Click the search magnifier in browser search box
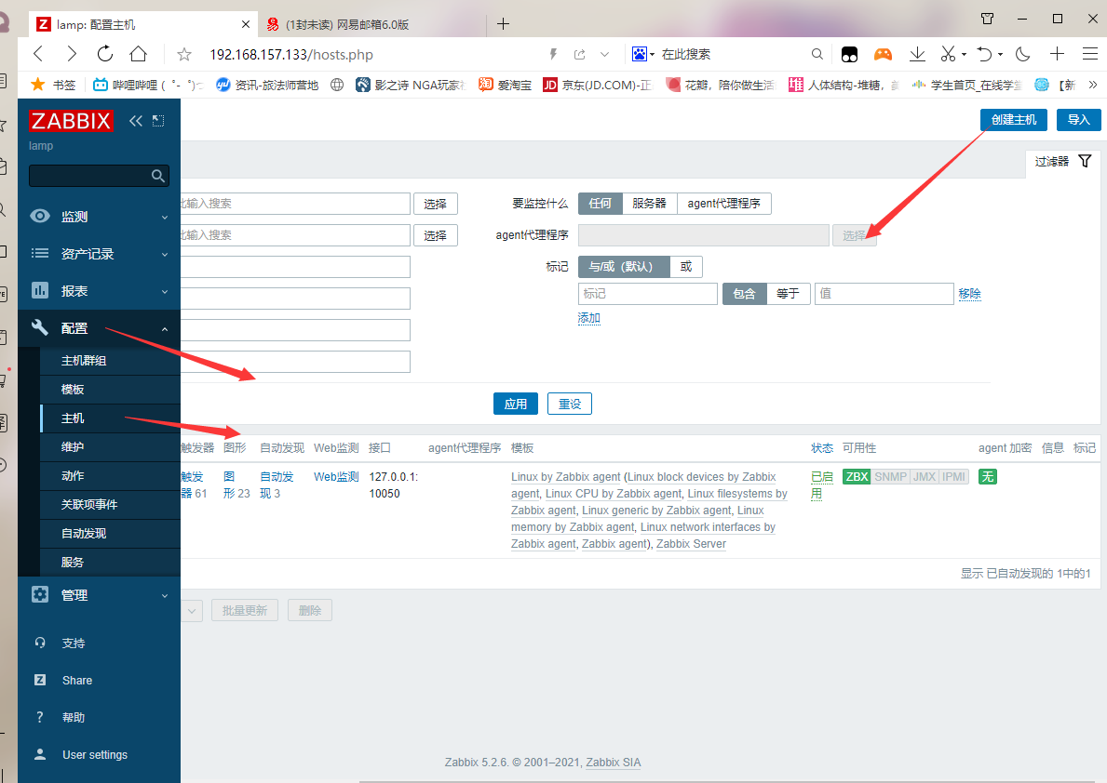1107x783 pixels. 817,54
